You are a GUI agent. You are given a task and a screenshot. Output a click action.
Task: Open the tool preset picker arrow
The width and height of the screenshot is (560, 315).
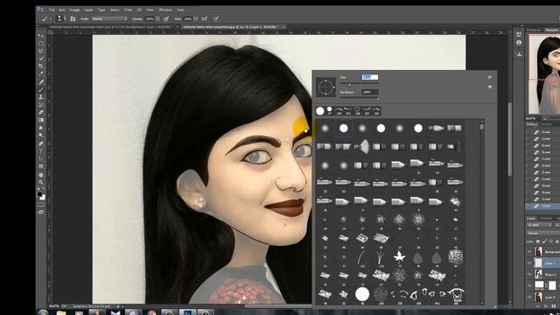pyautogui.click(x=51, y=18)
